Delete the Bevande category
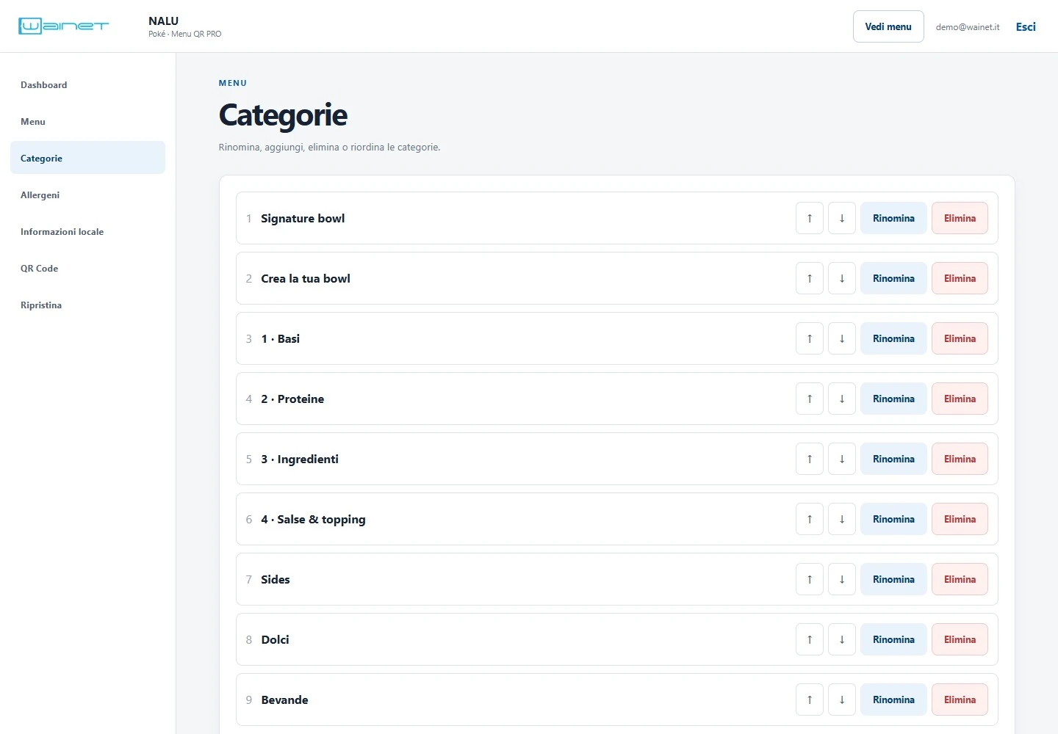This screenshot has height=734, width=1058. click(x=960, y=700)
